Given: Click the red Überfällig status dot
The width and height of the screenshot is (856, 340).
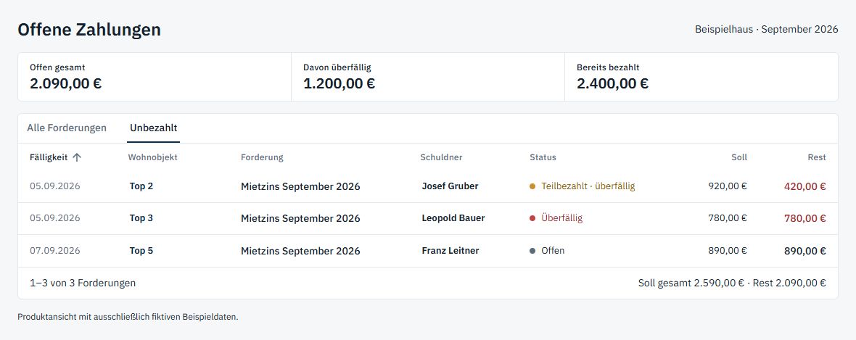Looking at the screenshot, I should click(x=532, y=218).
